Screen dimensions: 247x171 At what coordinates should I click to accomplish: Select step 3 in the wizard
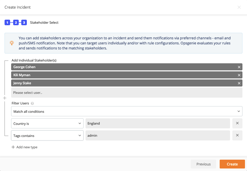click(x=24, y=22)
